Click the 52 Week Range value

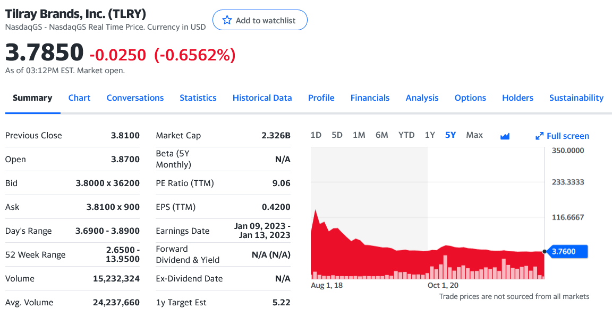123,254
